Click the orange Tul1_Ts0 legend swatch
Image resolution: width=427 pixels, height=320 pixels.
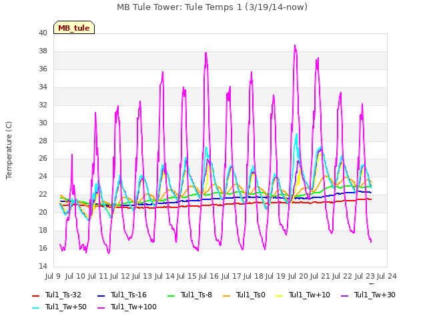point(227,295)
